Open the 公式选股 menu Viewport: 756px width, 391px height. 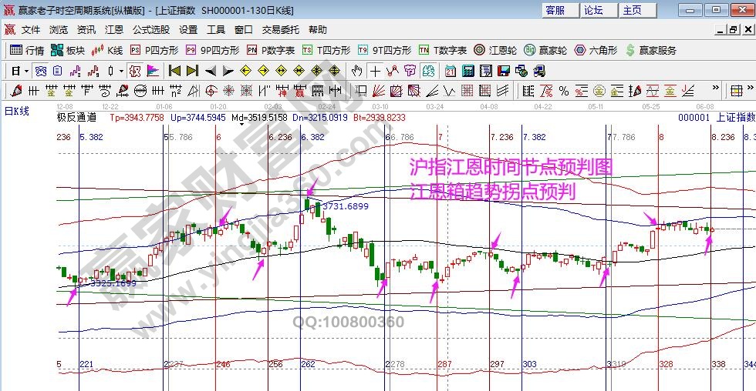pyautogui.click(x=151, y=30)
